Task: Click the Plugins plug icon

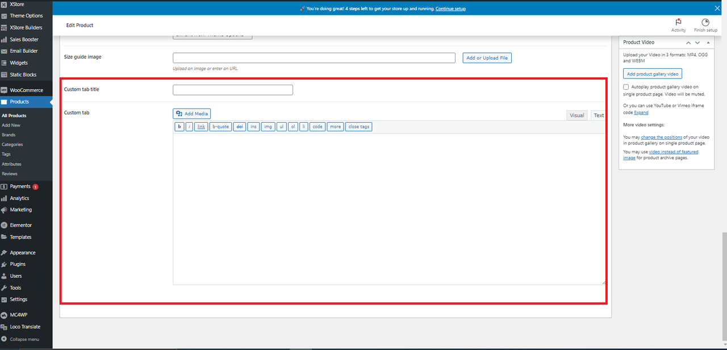Action: [4, 264]
